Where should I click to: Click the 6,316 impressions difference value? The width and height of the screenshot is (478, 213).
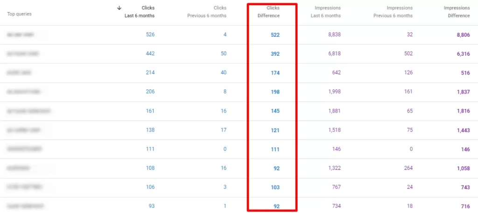pos(463,54)
